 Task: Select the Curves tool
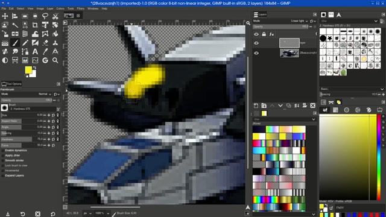point(35,60)
